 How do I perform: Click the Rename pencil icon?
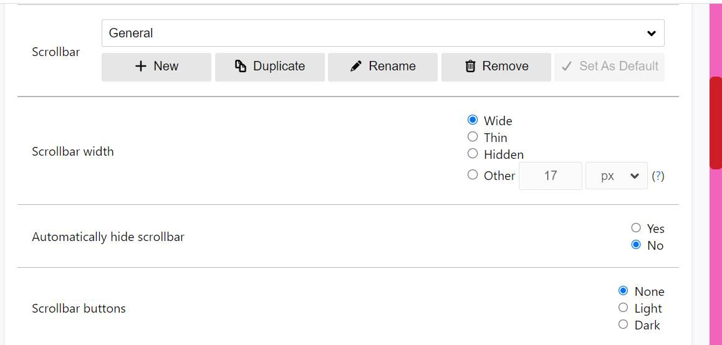pyautogui.click(x=356, y=66)
